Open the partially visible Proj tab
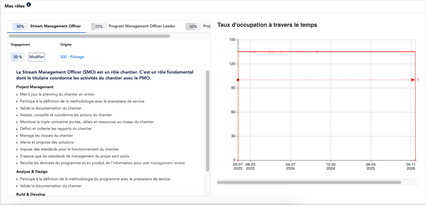Screen dimensions: 426x205 [207, 26]
